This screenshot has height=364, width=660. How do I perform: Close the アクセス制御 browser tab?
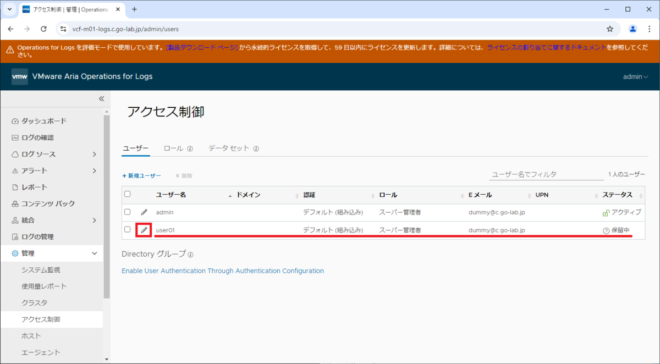click(x=118, y=9)
